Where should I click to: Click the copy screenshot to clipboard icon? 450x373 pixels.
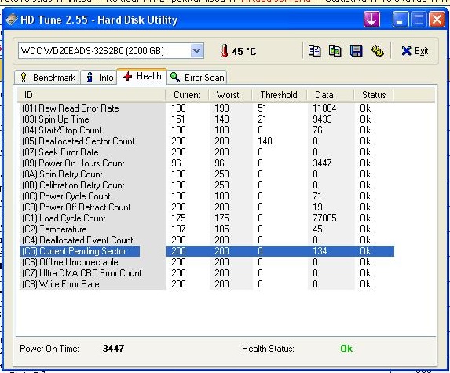tap(335, 51)
